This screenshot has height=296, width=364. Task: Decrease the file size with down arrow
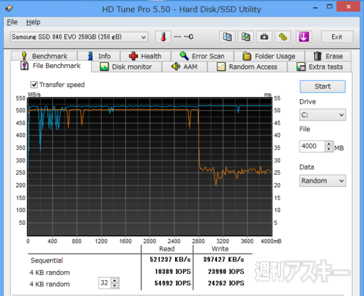click(x=328, y=149)
